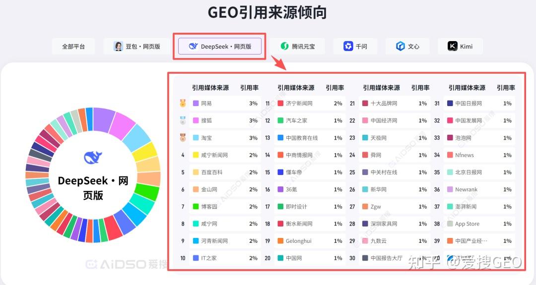Click the 豆包 avatar icon
The height and width of the screenshot is (285, 536).
(118, 47)
